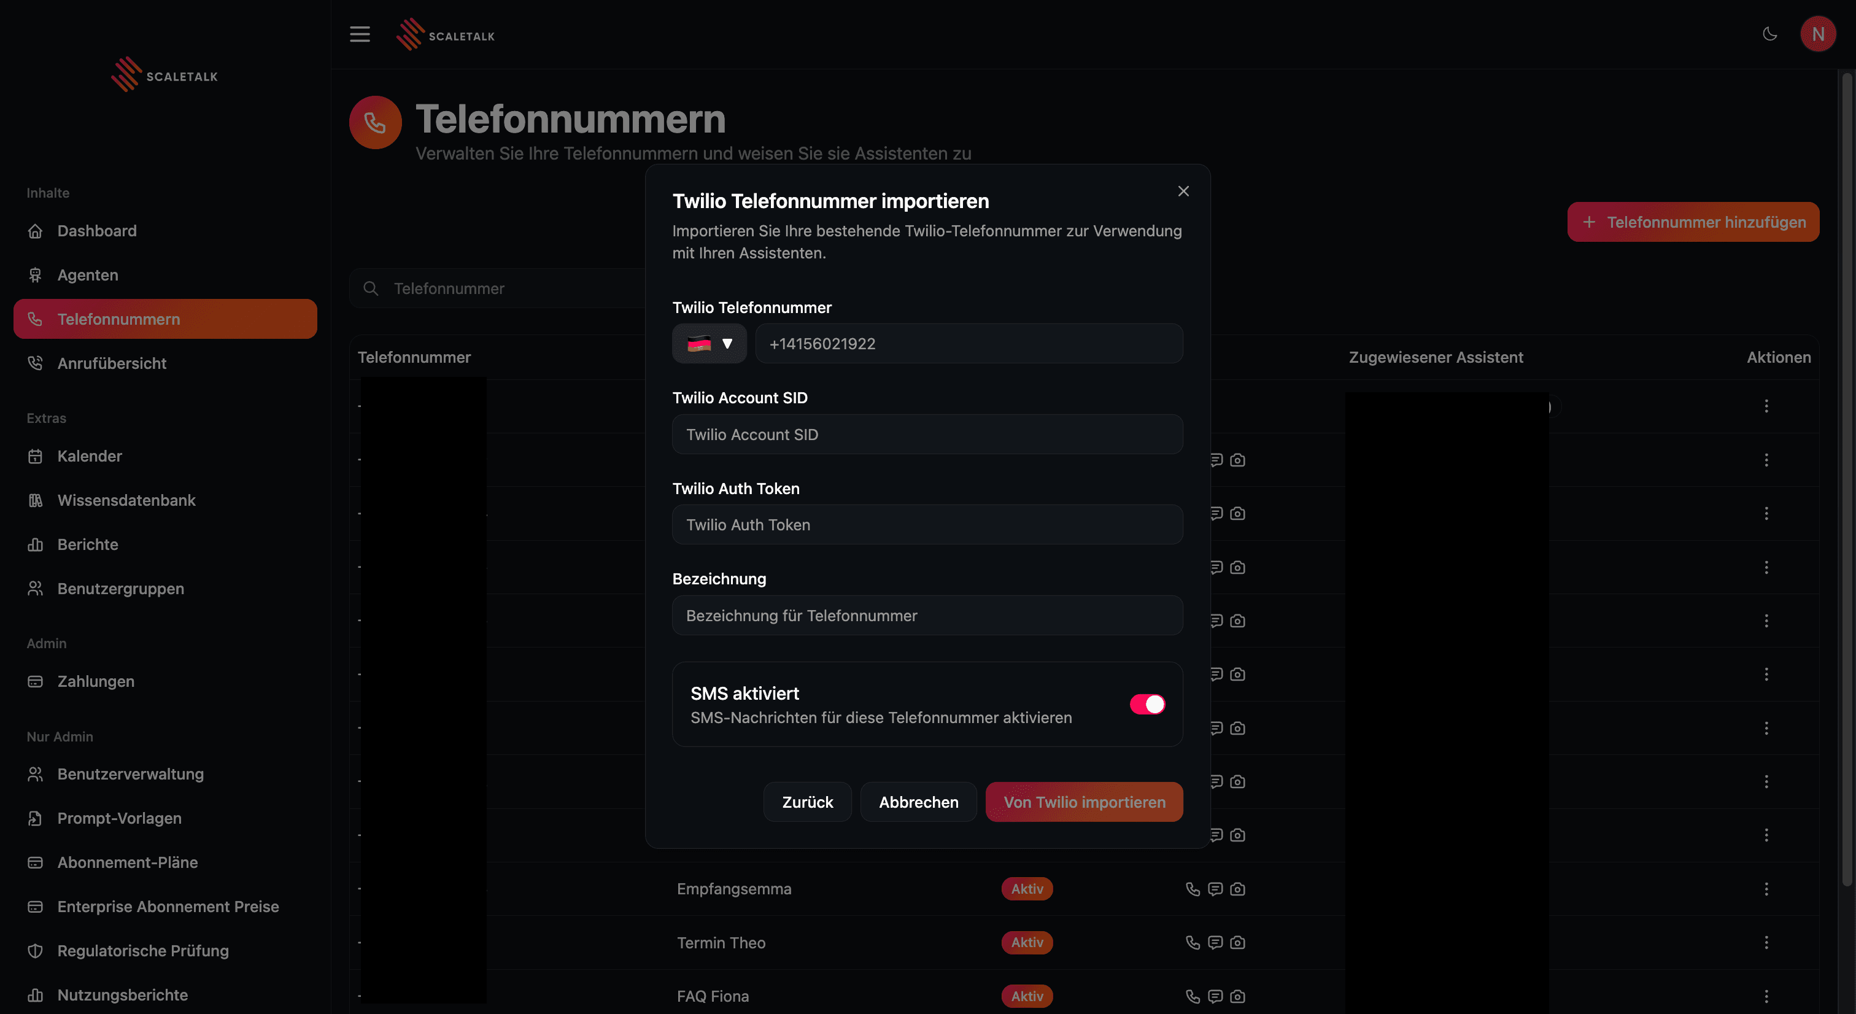Open the country flag dropdown in the dialog
Screen dimensions: 1856x1014
(709, 344)
